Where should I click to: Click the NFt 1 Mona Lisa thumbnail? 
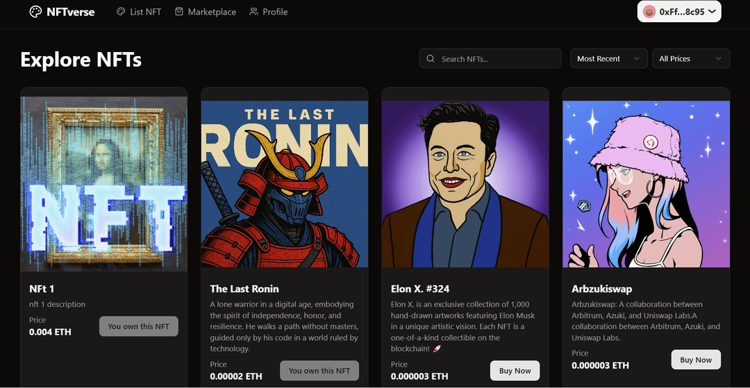(104, 184)
